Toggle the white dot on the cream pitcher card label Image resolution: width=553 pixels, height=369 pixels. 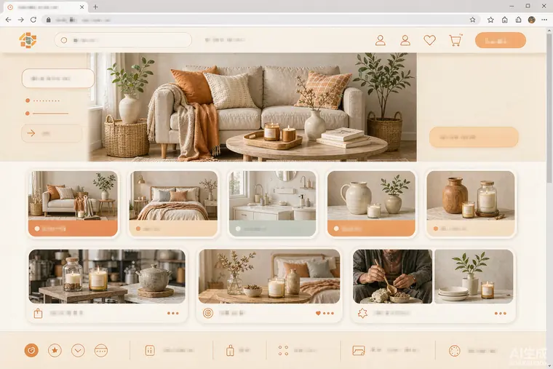[x=336, y=229]
